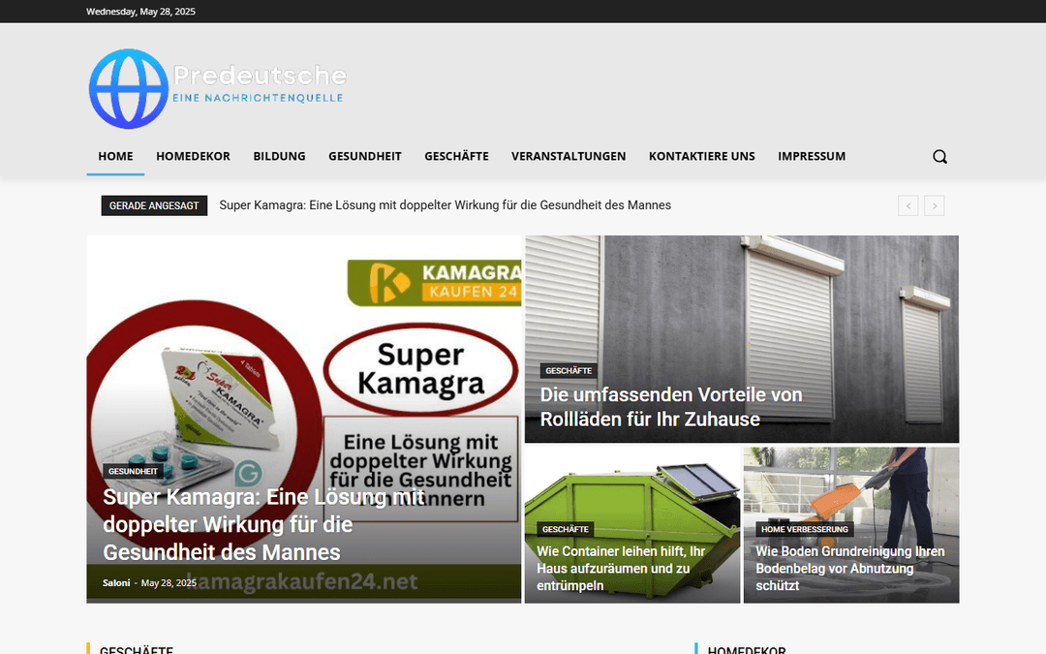Screen dimensions: 1046x654
Task: Read the Rollläden für Ihr Zuhause article
Action: [x=670, y=407]
